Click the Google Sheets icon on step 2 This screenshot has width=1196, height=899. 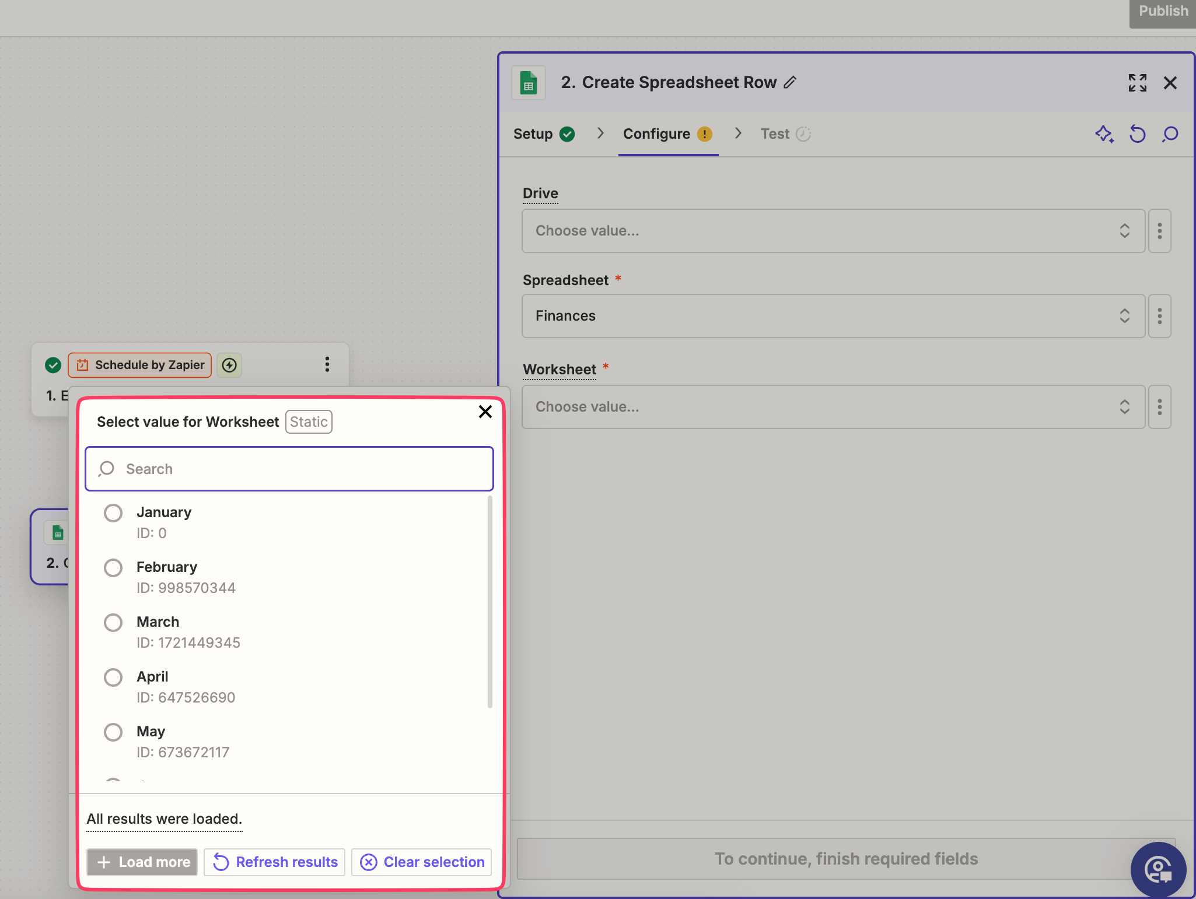click(x=57, y=533)
